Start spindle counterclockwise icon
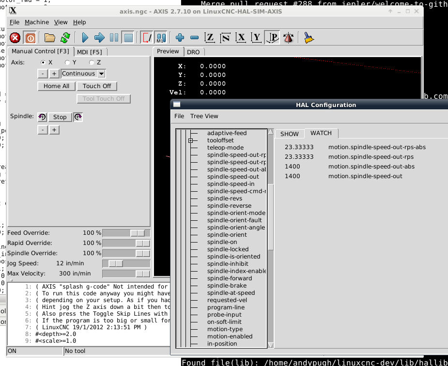This screenshot has width=448, height=366. (x=42, y=117)
